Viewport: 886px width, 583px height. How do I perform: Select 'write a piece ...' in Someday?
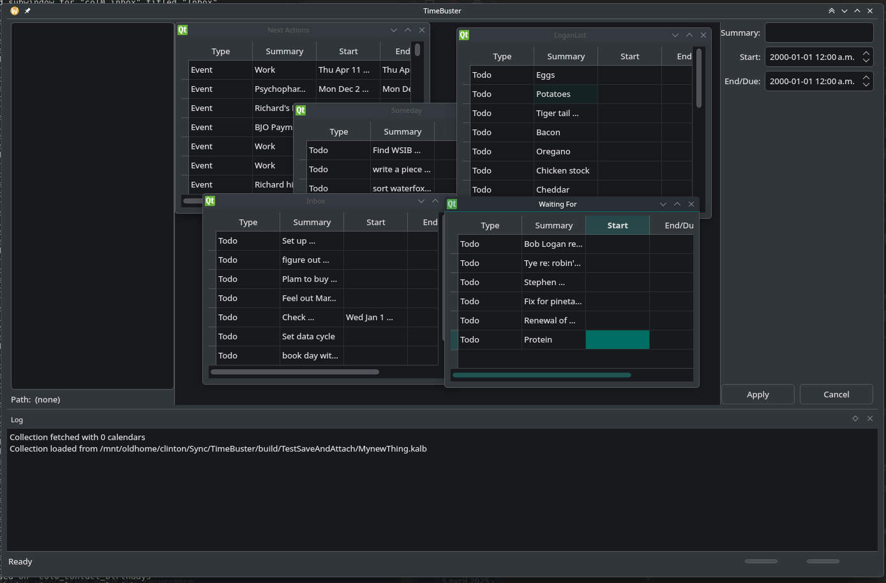tap(402, 169)
